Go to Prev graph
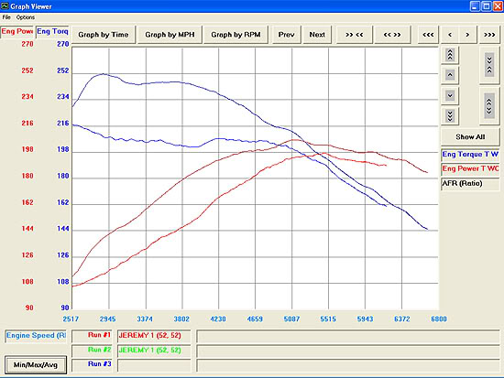504x378 pixels. [x=286, y=35]
